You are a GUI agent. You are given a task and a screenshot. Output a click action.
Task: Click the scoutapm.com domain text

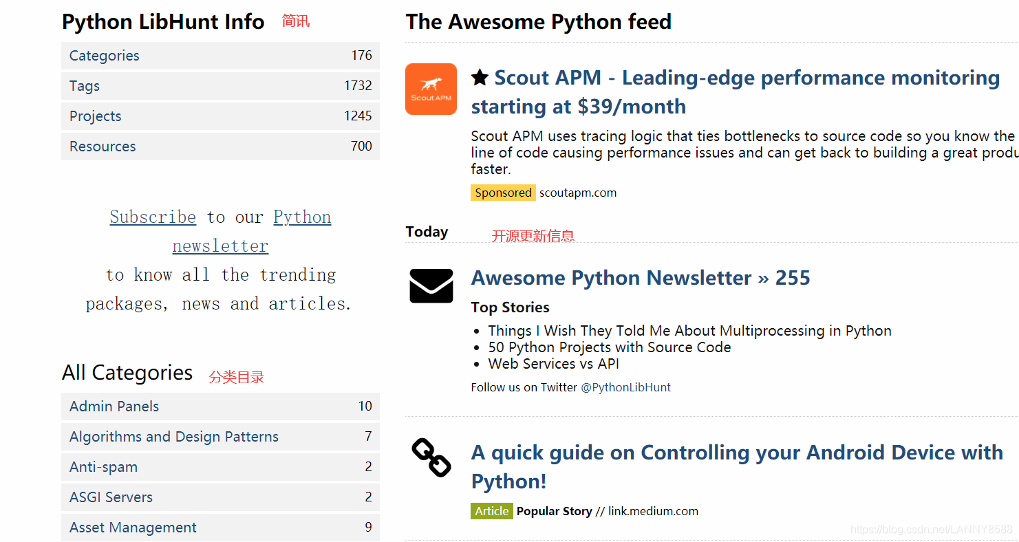coord(578,193)
